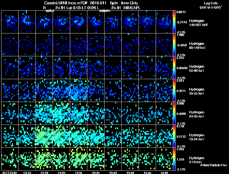Click the B-field Particle Flow caption
This screenshot has height=174, width=229.
214,165
